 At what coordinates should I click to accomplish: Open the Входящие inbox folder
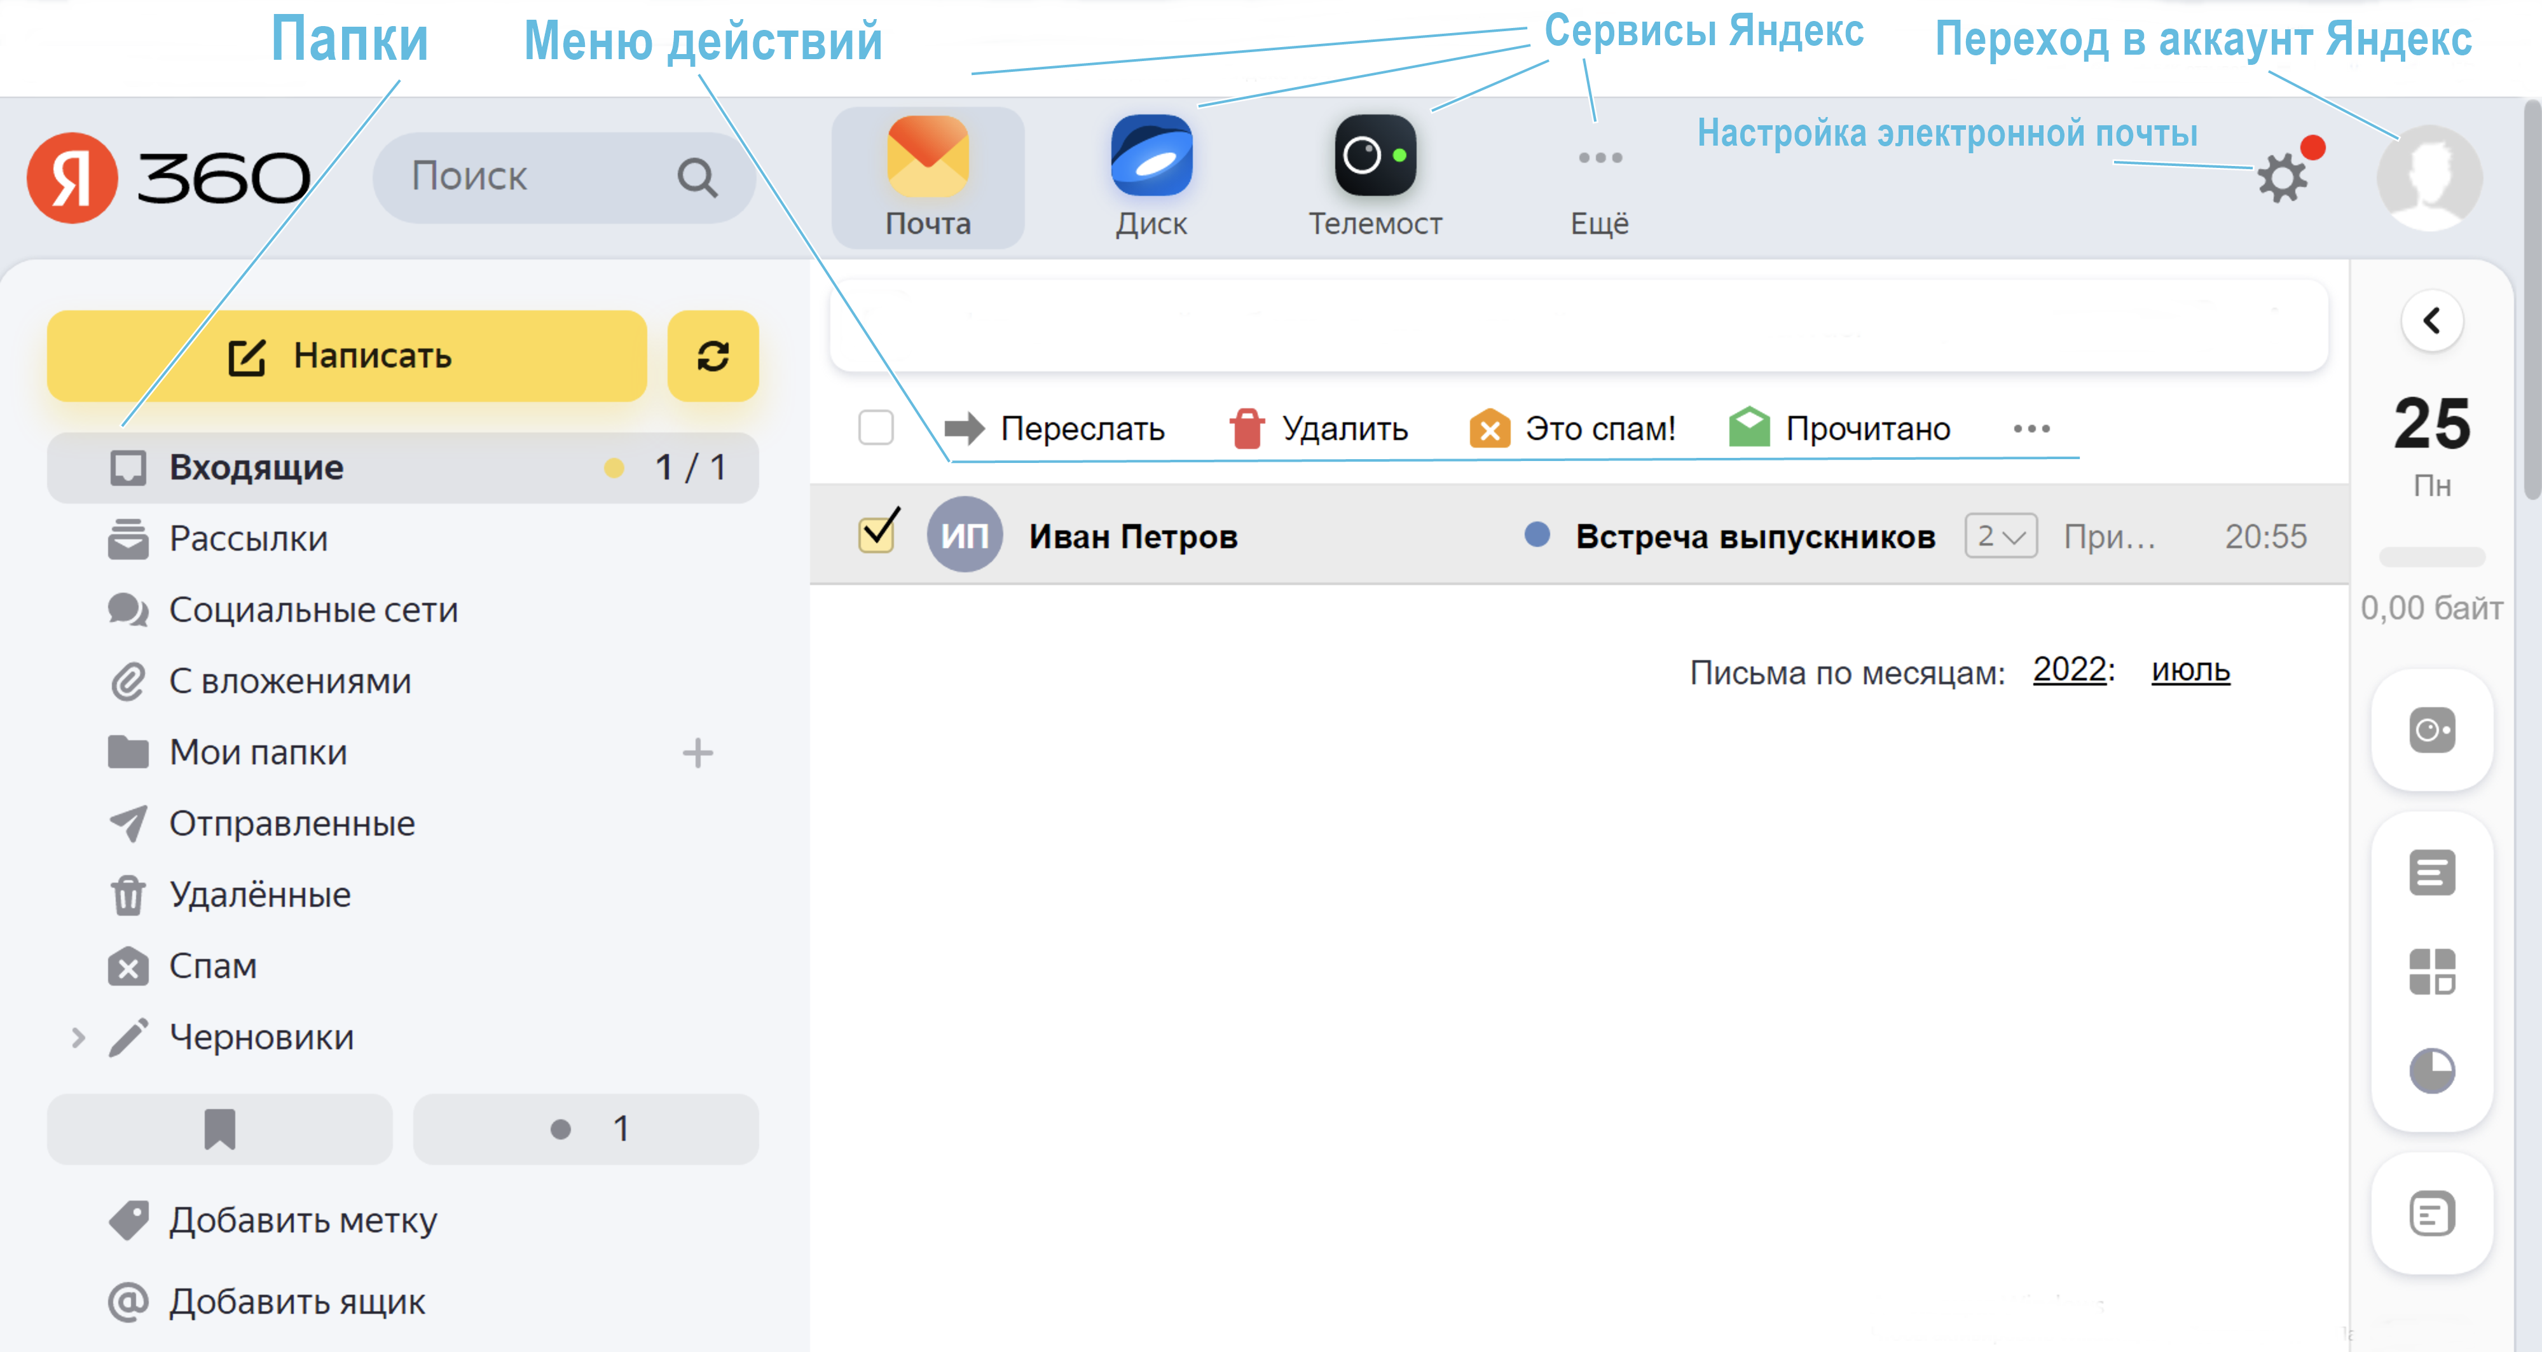pyautogui.click(x=402, y=468)
